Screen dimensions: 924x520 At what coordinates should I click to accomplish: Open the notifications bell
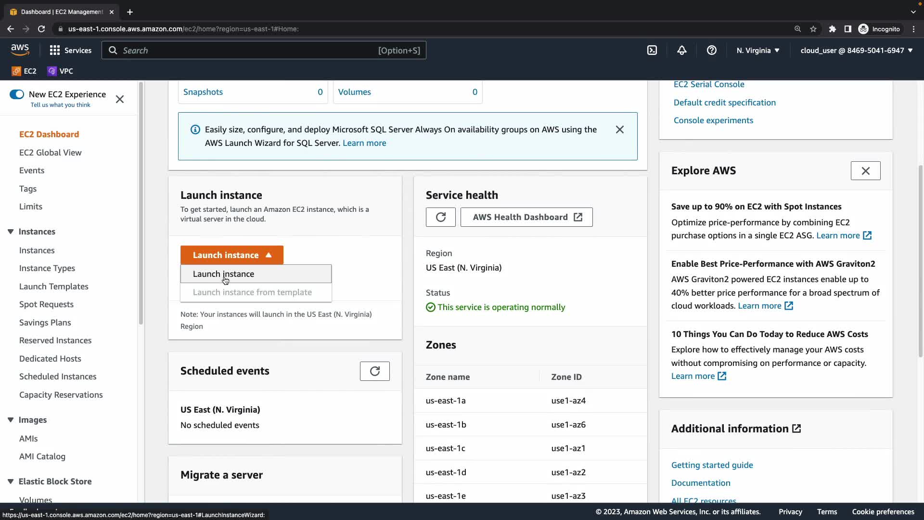click(682, 50)
